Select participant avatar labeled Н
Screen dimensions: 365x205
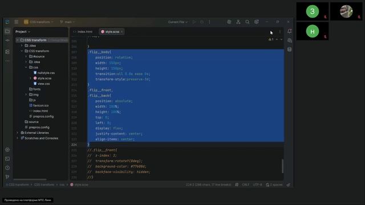[x=312, y=31]
